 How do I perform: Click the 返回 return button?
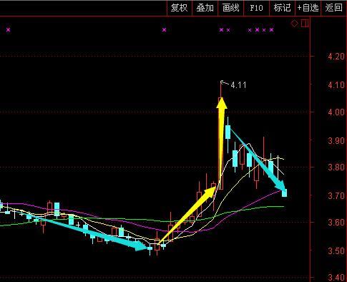(333, 8)
